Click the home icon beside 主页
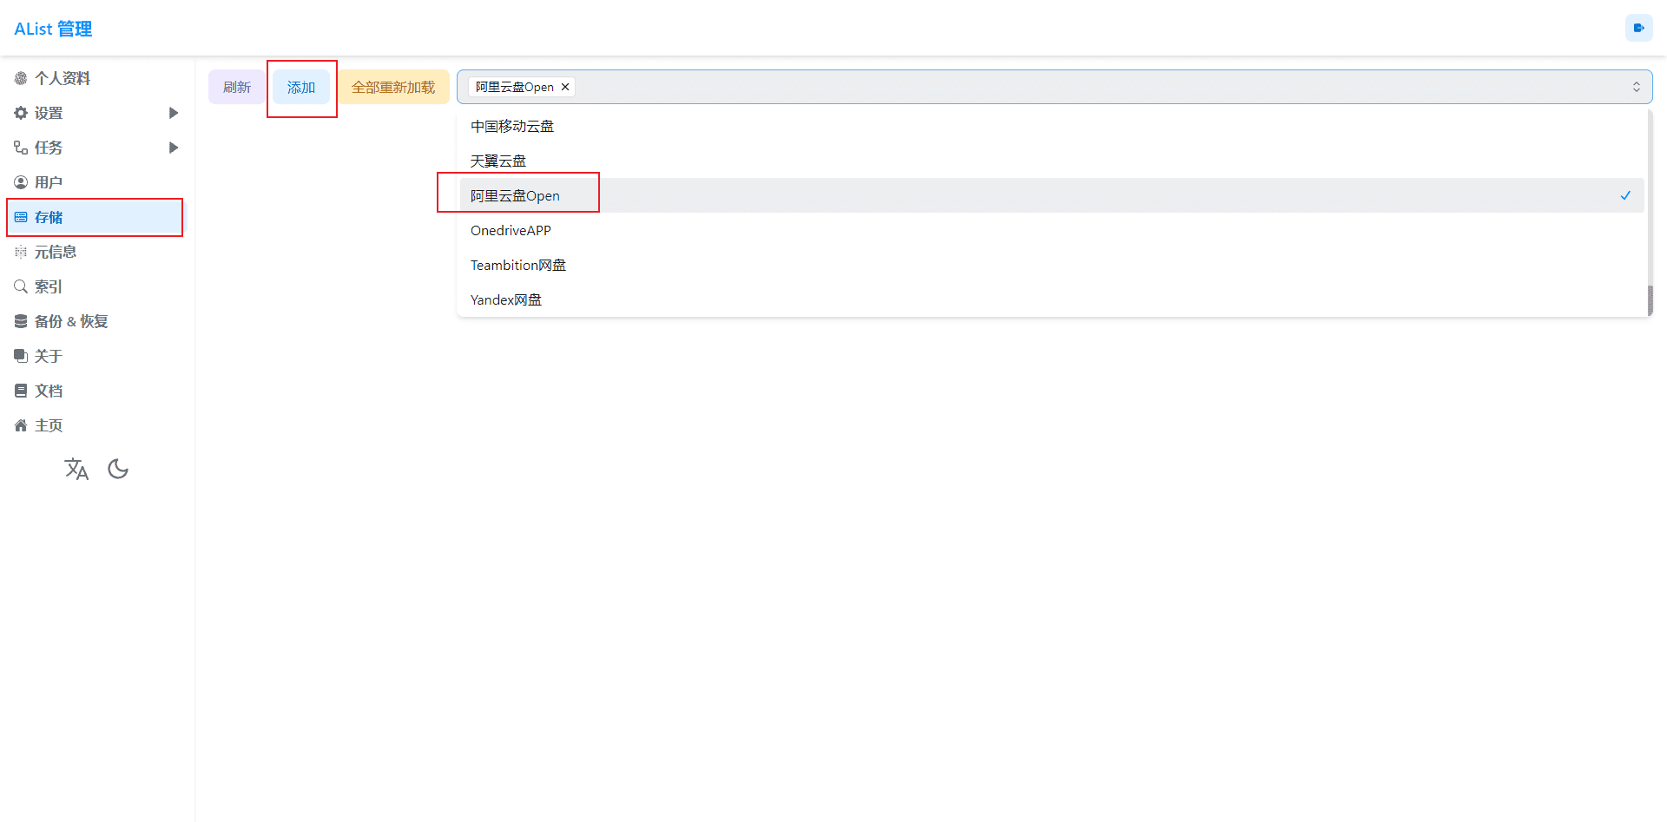This screenshot has height=822, width=1667. click(21, 425)
